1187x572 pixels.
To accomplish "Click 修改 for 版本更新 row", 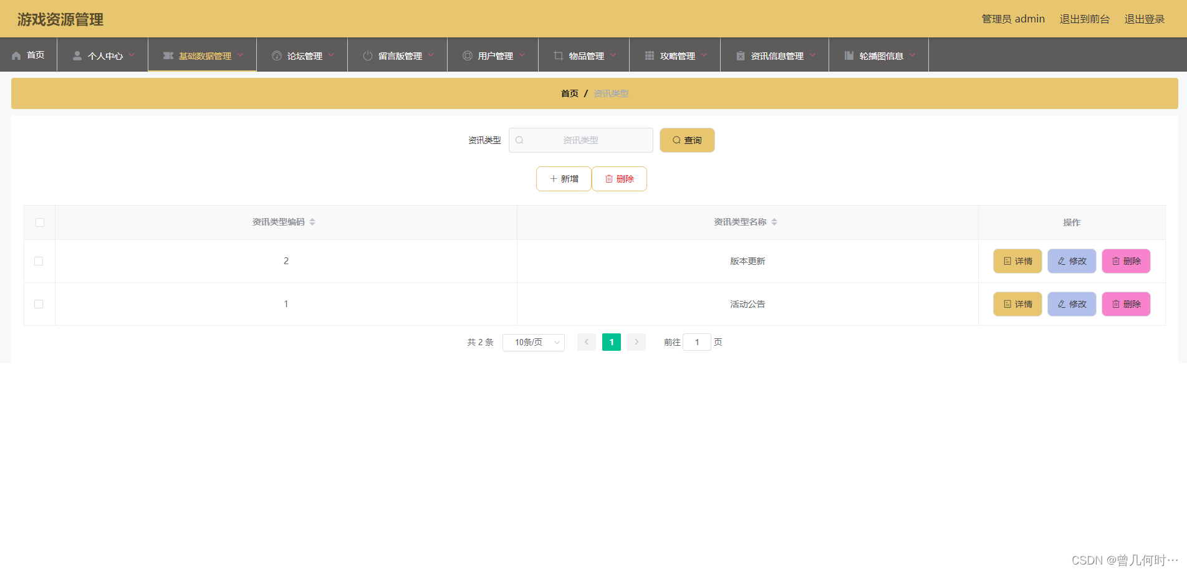I will coord(1072,261).
